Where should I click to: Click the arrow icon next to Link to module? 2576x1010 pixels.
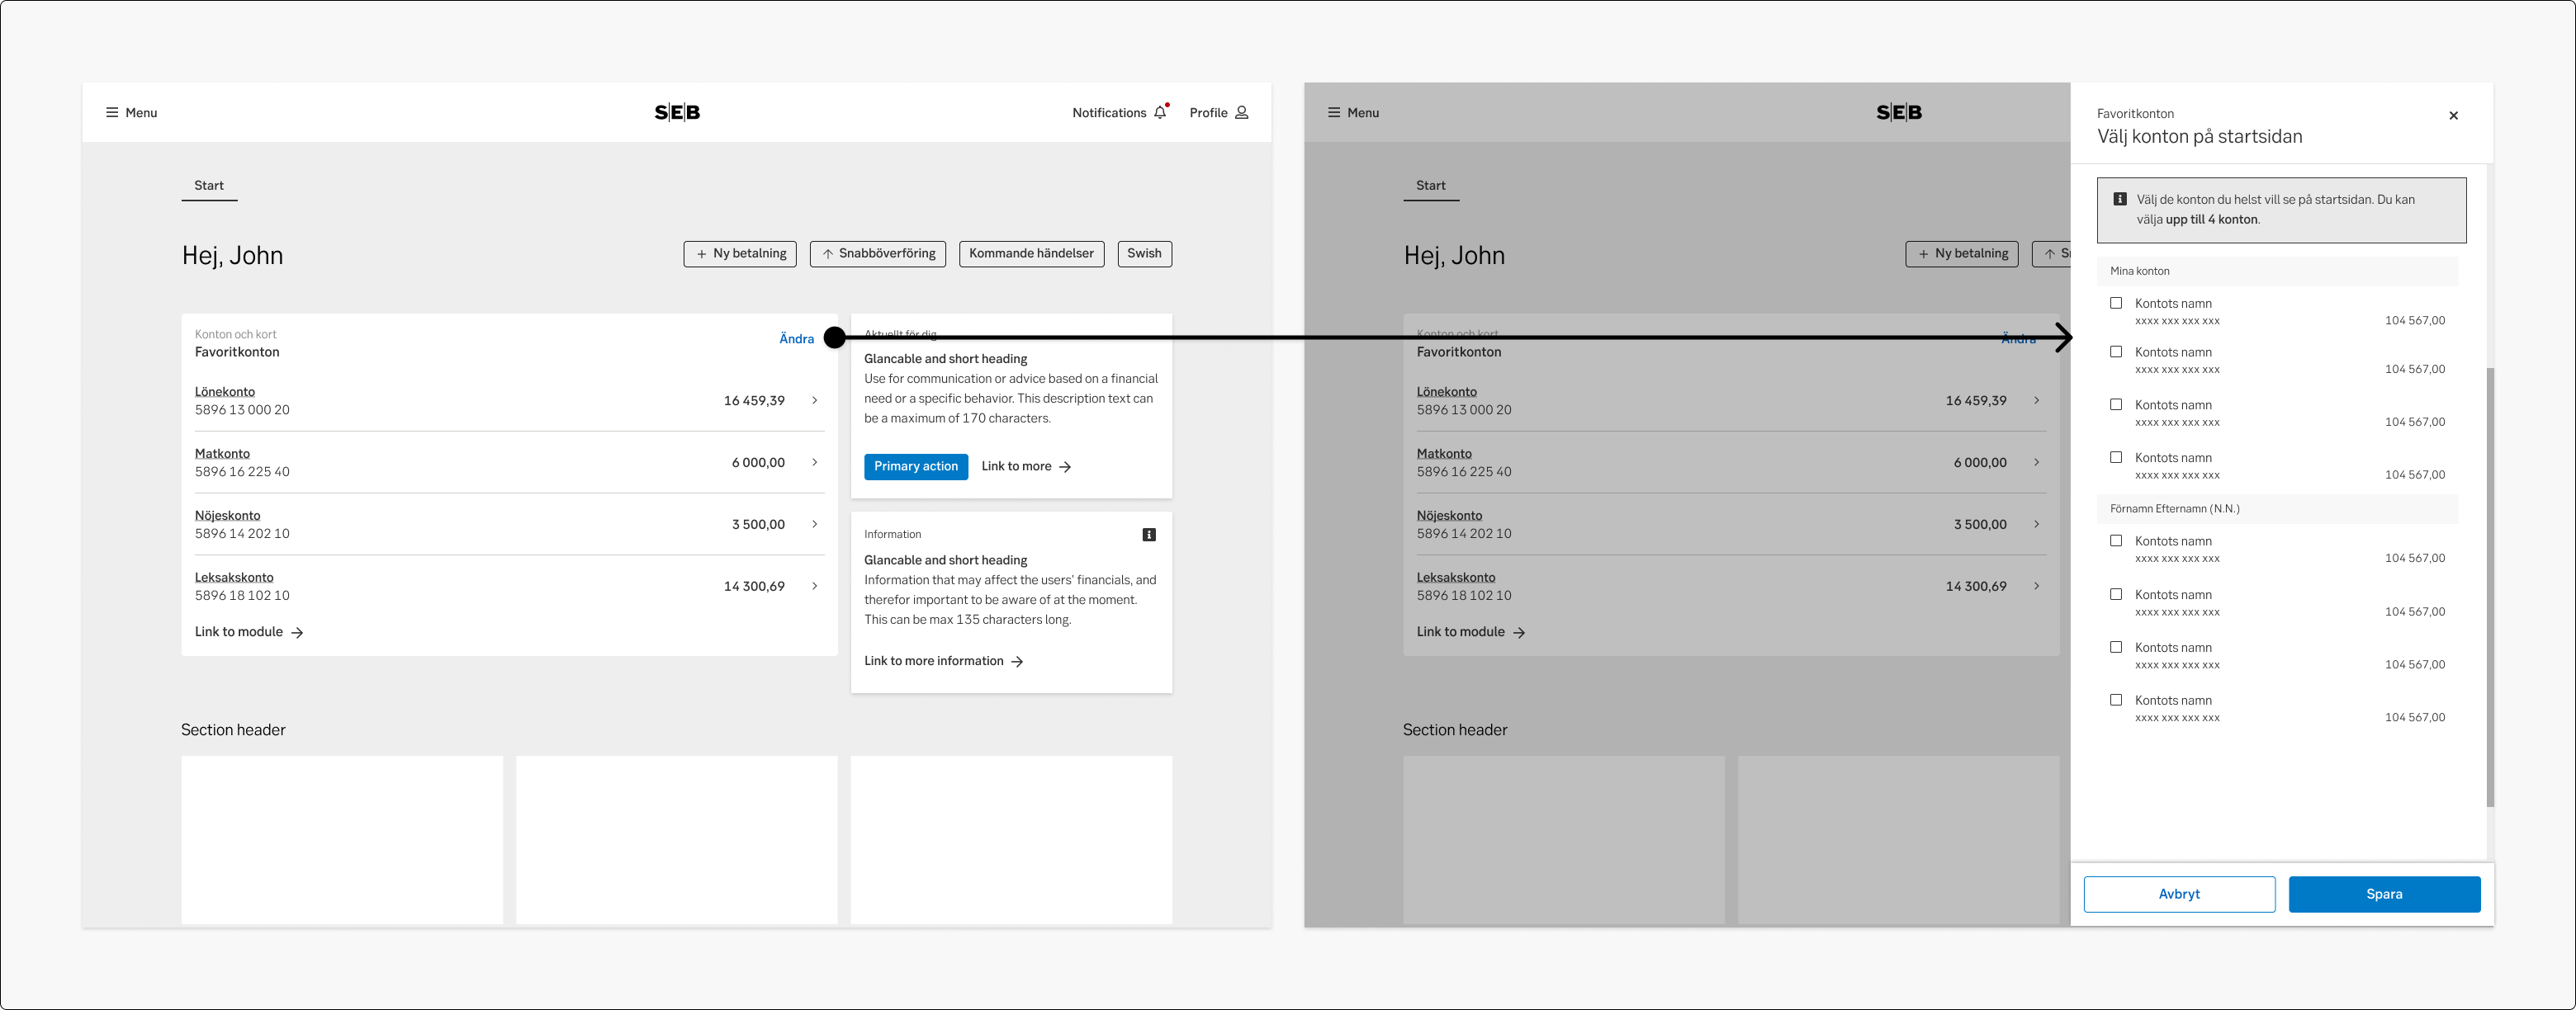coord(298,631)
